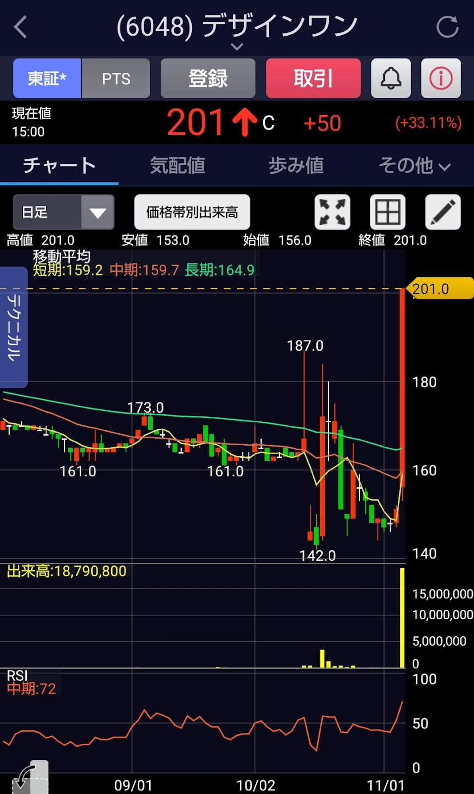Go back using the left arrow
474x794 pixels.
[x=20, y=27]
